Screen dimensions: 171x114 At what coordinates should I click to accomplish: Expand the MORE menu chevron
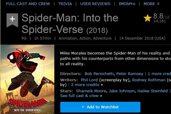click(158, 4)
